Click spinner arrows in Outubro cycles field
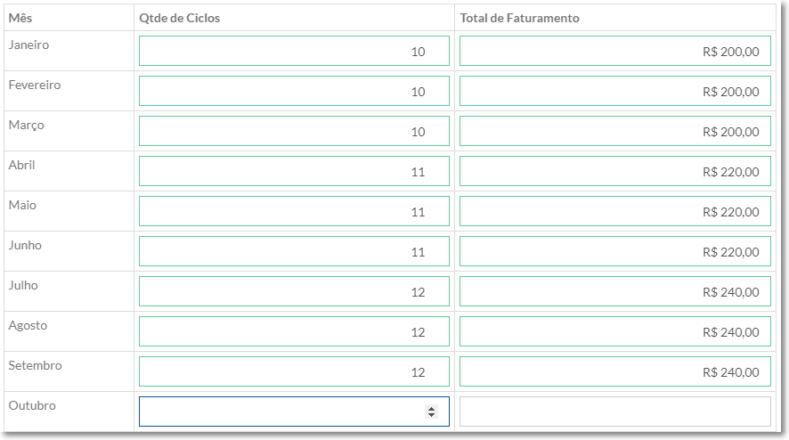789x440 pixels. [x=432, y=411]
